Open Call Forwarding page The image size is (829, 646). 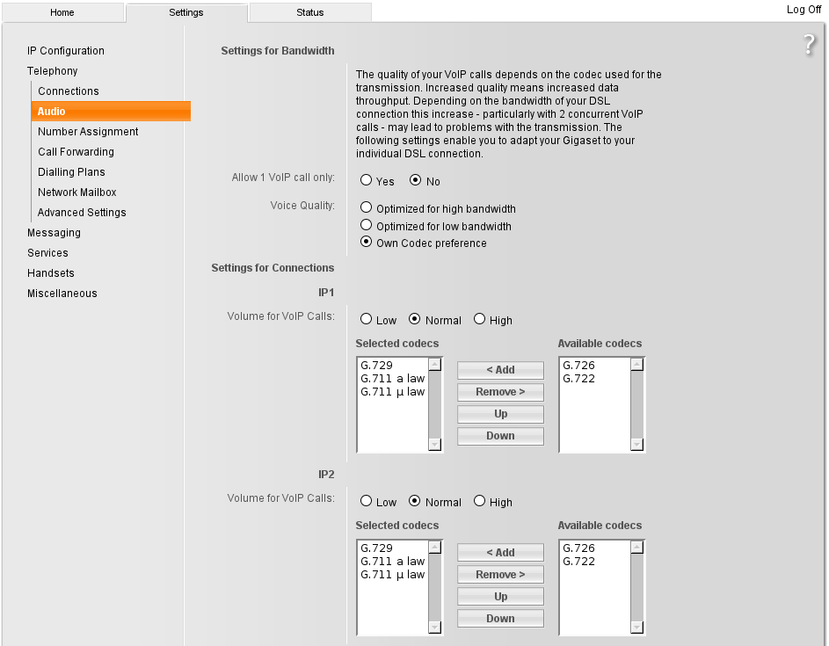(x=76, y=152)
